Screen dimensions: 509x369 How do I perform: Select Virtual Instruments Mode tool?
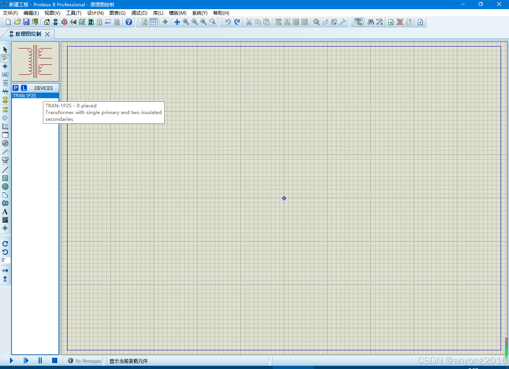pyautogui.click(x=5, y=160)
